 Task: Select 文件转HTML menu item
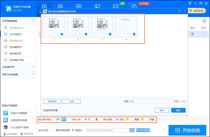(x=18, y=60)
